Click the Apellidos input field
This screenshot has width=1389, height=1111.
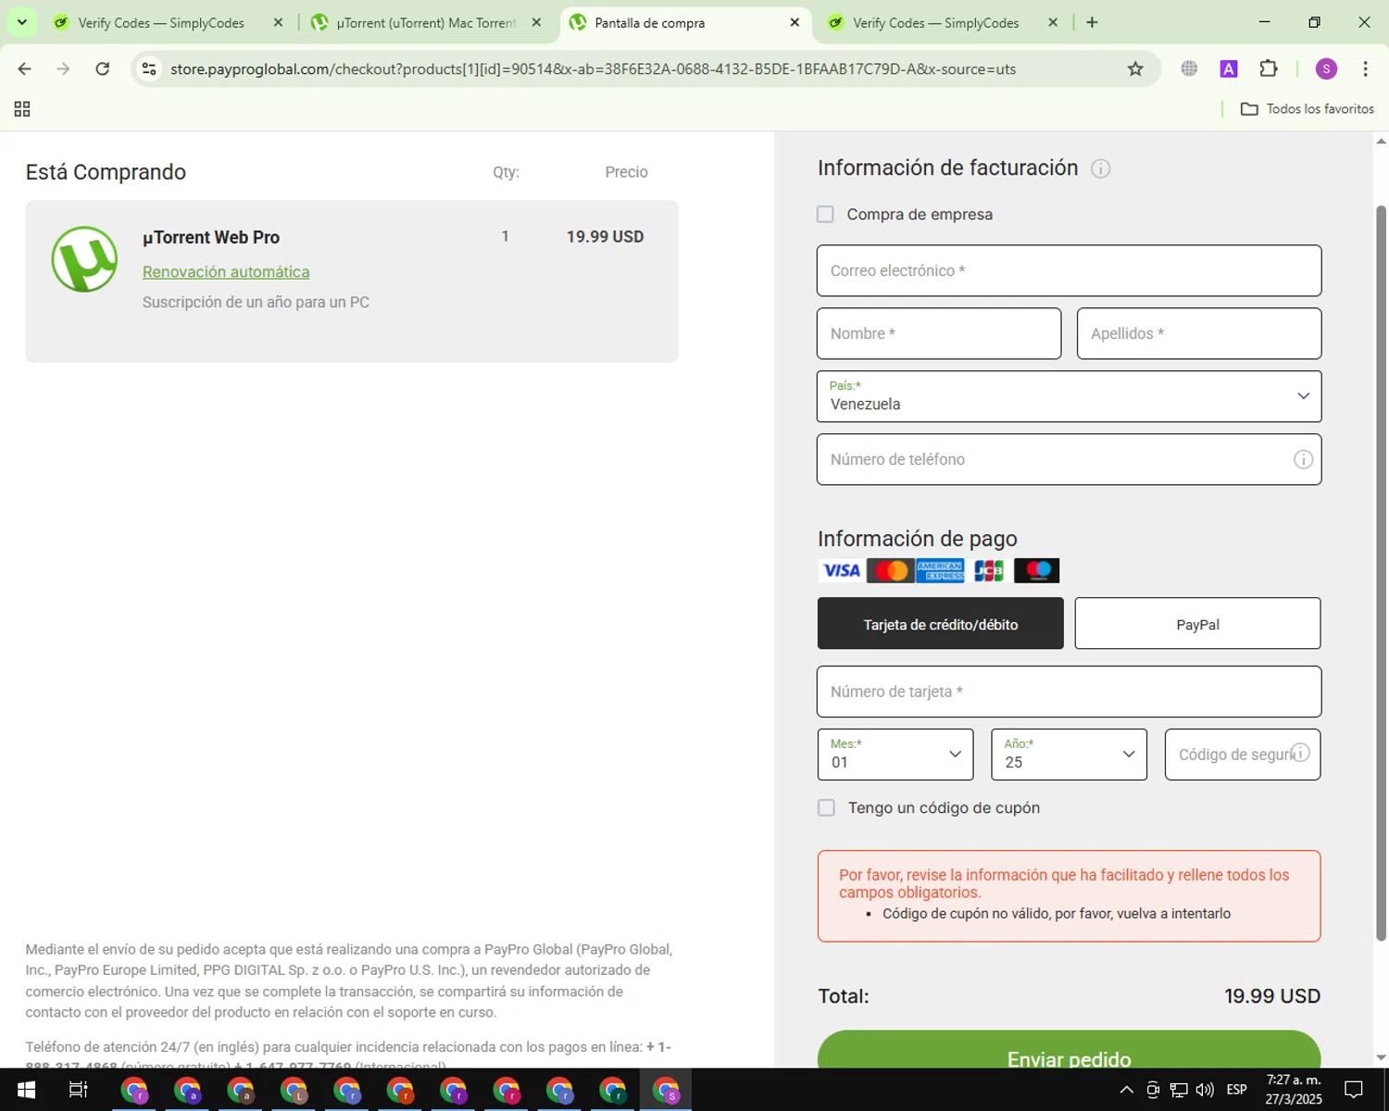coord(1199,333)
